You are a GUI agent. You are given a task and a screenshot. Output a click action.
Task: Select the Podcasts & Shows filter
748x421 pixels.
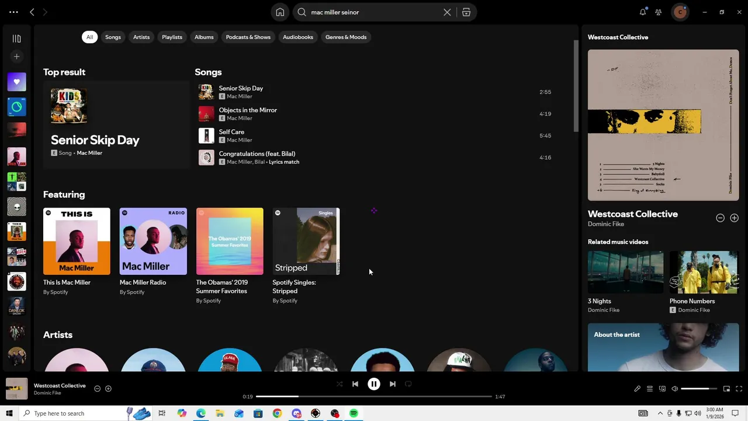248,37
